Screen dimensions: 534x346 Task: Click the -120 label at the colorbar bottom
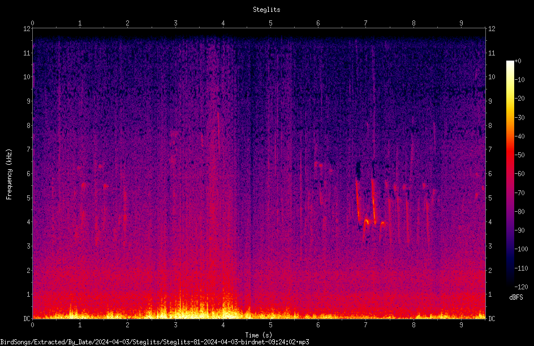click(x=521, y=287)
